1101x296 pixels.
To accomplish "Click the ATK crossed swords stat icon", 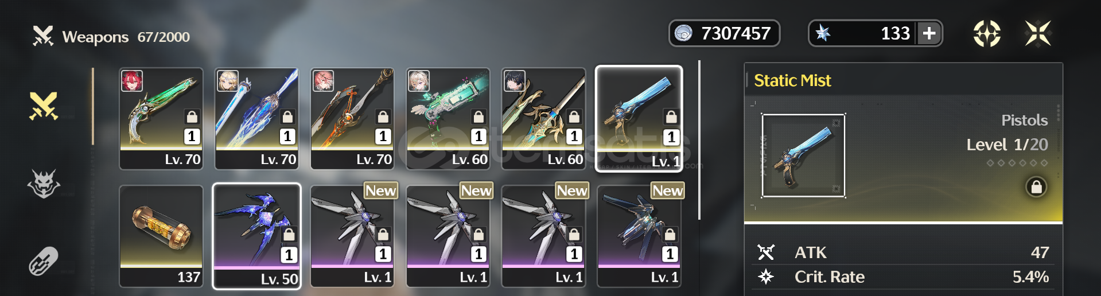I will click(x=766, y=252).
